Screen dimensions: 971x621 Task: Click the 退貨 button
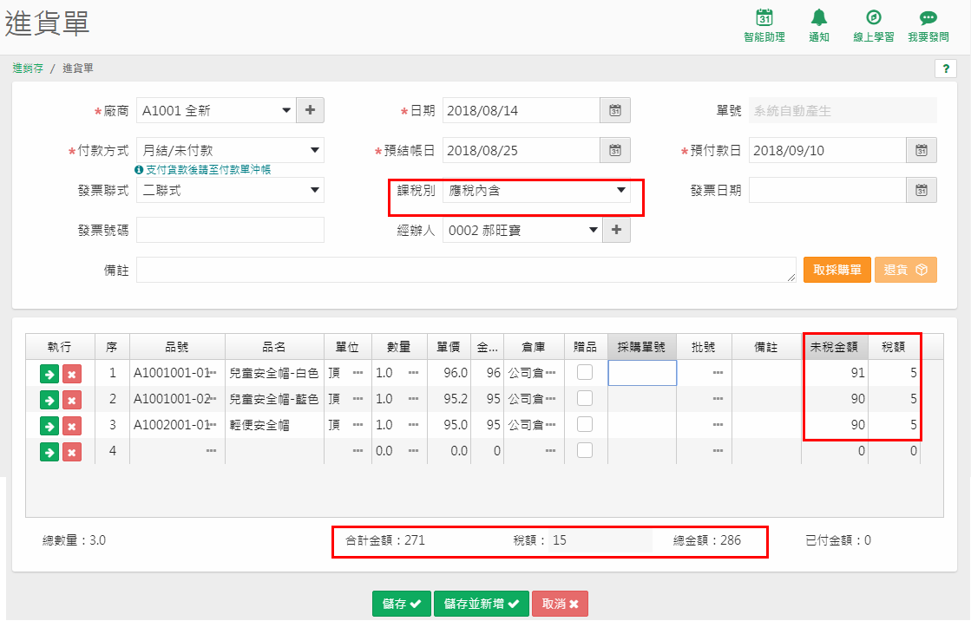(x=905, y=270)
